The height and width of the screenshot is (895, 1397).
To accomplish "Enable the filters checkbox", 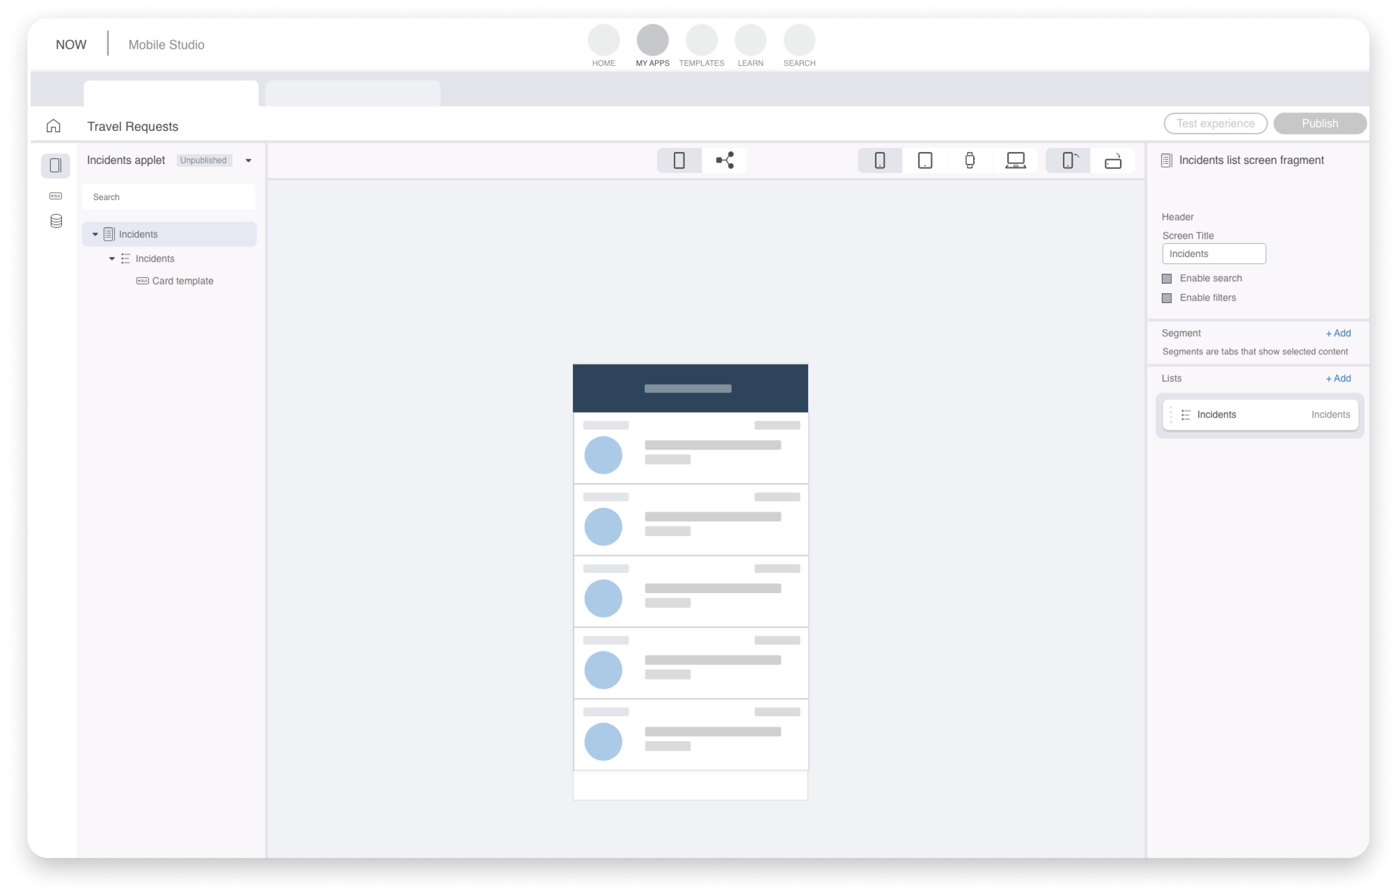I will (x=1166, y=297).
